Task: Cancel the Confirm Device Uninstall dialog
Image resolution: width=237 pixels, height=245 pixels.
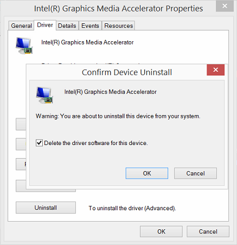Action: click(195, 173)
